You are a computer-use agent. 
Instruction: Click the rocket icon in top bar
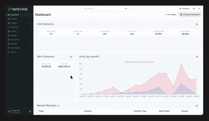(x=194, y=9)
